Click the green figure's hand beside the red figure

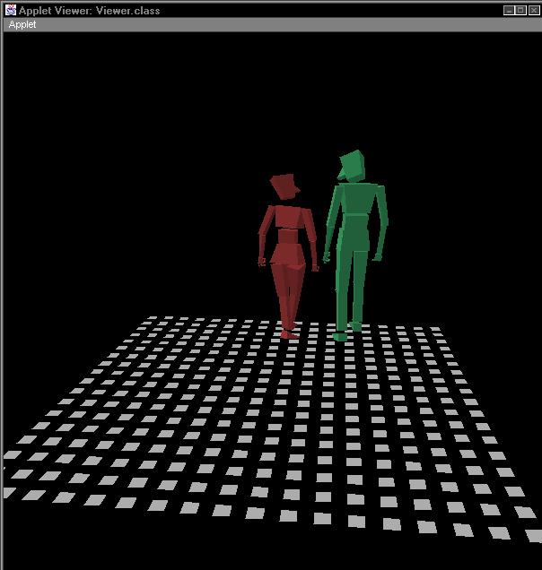pos(328,258)
